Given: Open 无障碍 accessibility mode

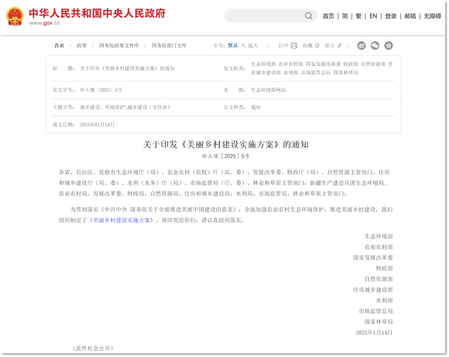Looking at the screenshot, I should (x=432, y=16).
